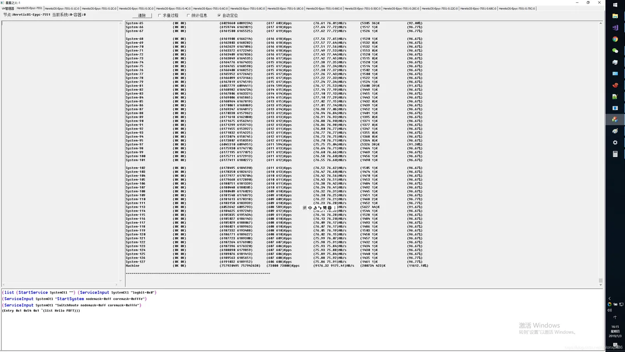Click the Entry 0x1 0x54 command line
This screenshot has width=625, height=352.
point(41,311)
